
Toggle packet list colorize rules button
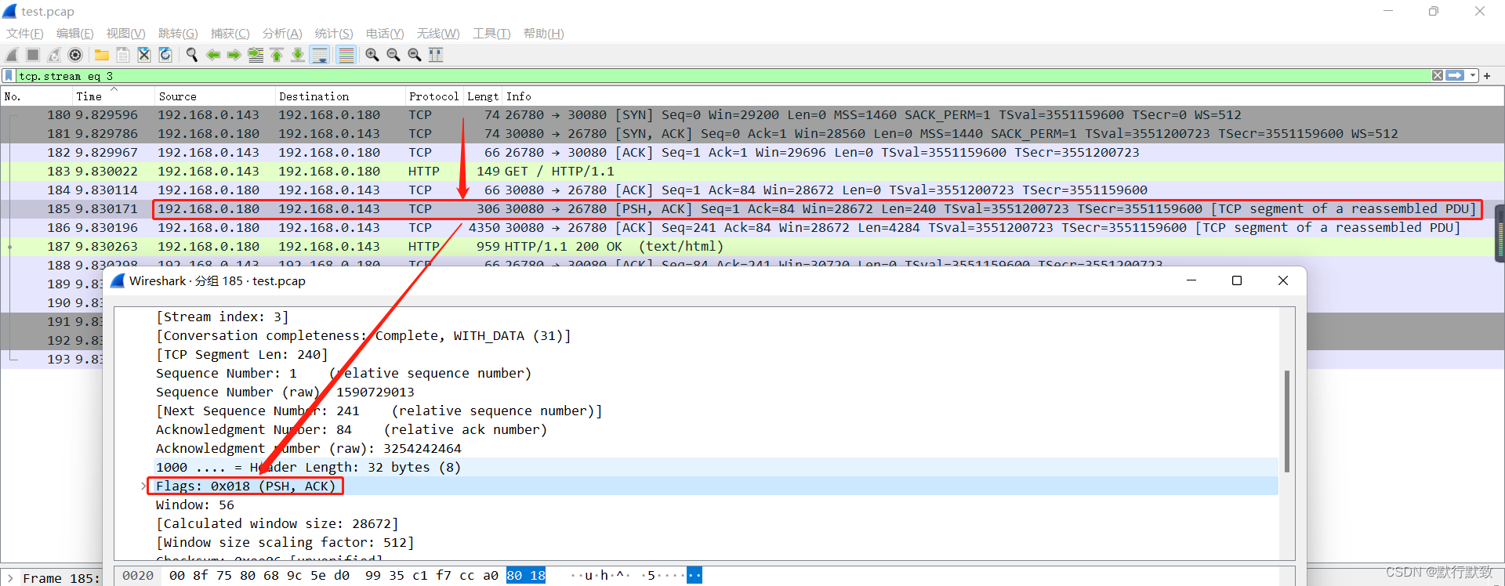346,55
